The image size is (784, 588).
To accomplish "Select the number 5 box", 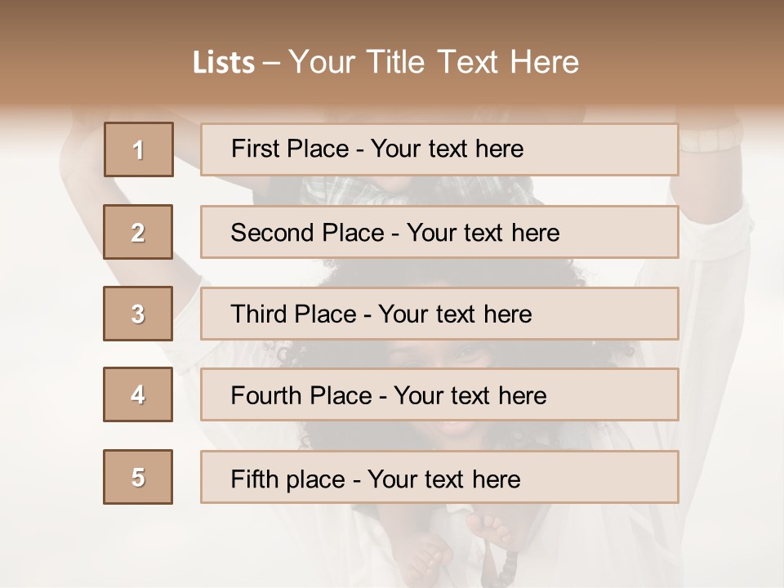I will click(x=138, y=477).
